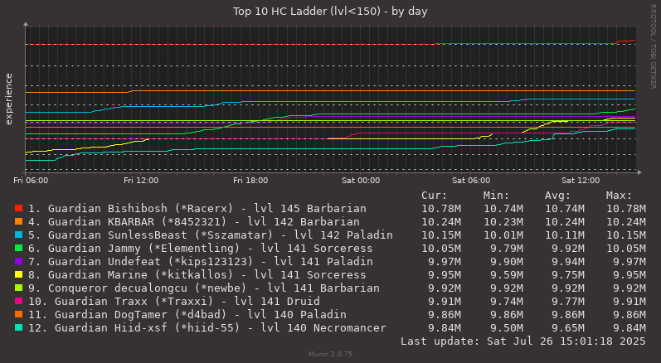
Task: Click the 'Munin 2.0.75' footer text
Action: tap(330, 354)
